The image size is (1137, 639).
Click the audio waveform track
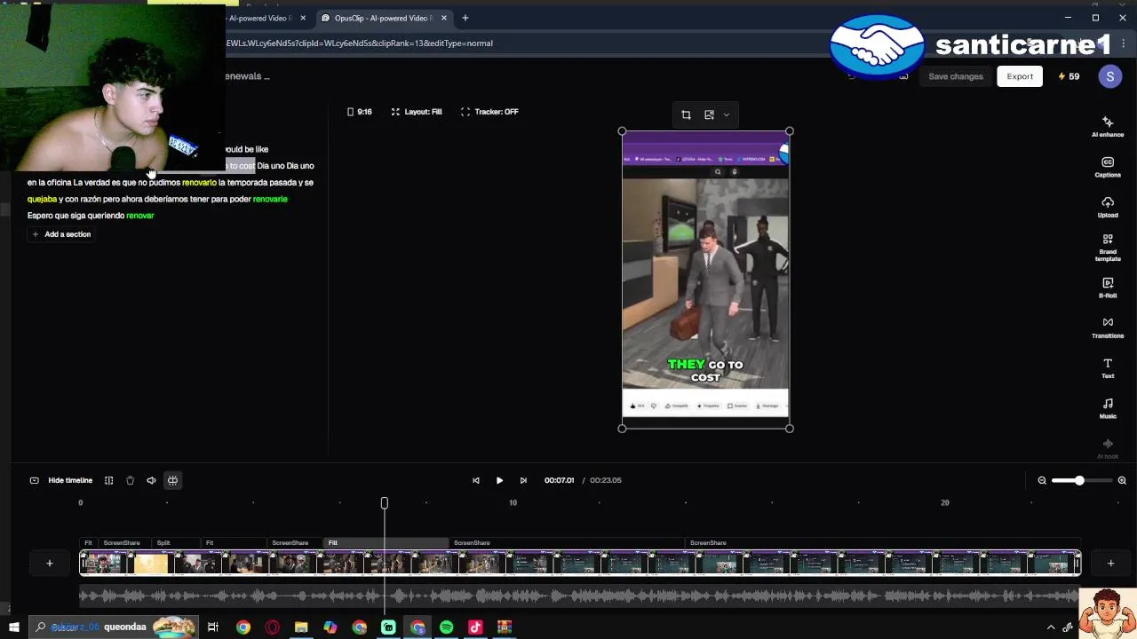[x=580, y=596]
